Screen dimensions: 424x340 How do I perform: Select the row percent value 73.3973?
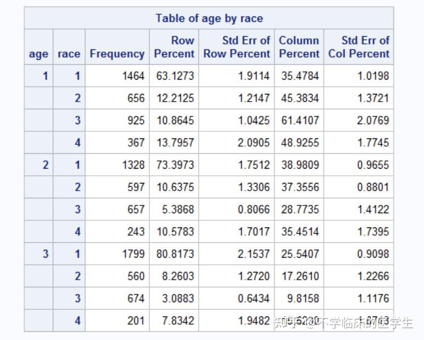point(175,165)
